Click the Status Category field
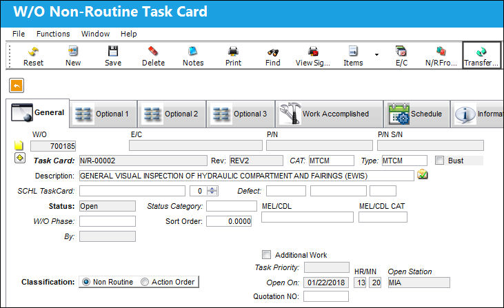The height and width of the screenshot is (308, 504). (232, 206)
